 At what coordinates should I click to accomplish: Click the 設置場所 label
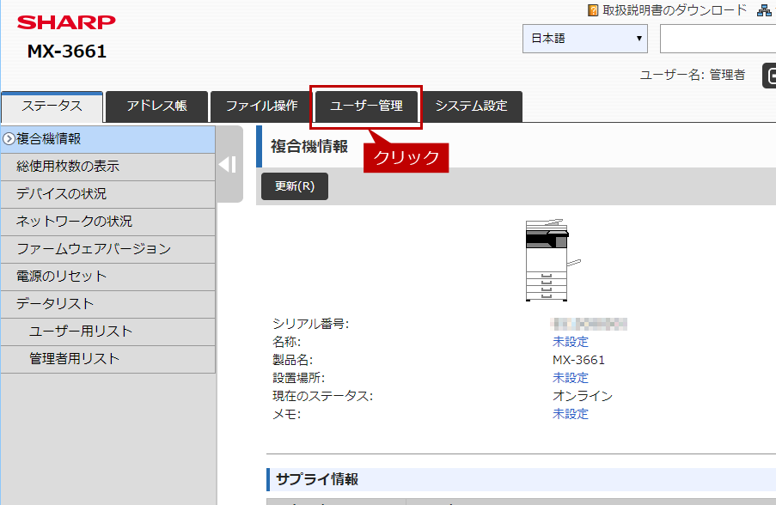pos(298,378)
